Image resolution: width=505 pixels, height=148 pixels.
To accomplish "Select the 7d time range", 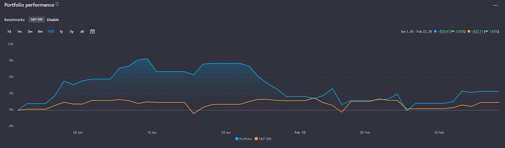I will tap(9, 32).
